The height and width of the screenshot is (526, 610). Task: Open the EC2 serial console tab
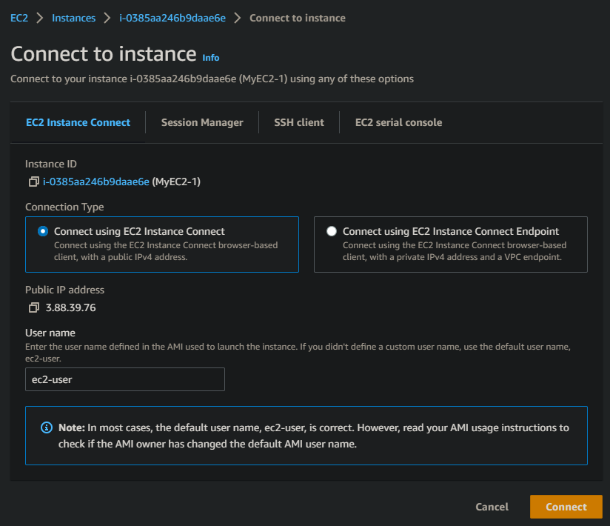[399, 122]
